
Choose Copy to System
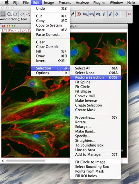tap(51, 25)
